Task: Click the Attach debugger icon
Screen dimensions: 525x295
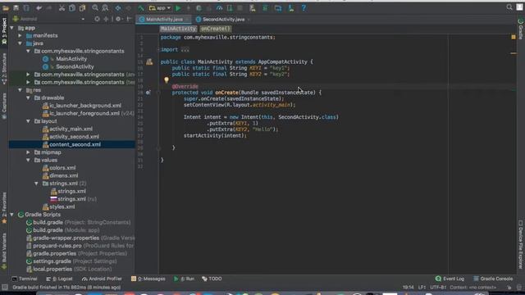Action: 230,7
